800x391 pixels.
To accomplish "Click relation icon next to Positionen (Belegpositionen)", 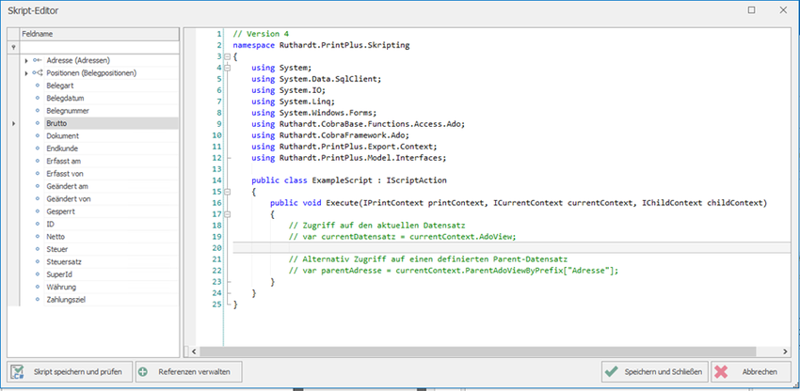I will click(x=37, y=73).
